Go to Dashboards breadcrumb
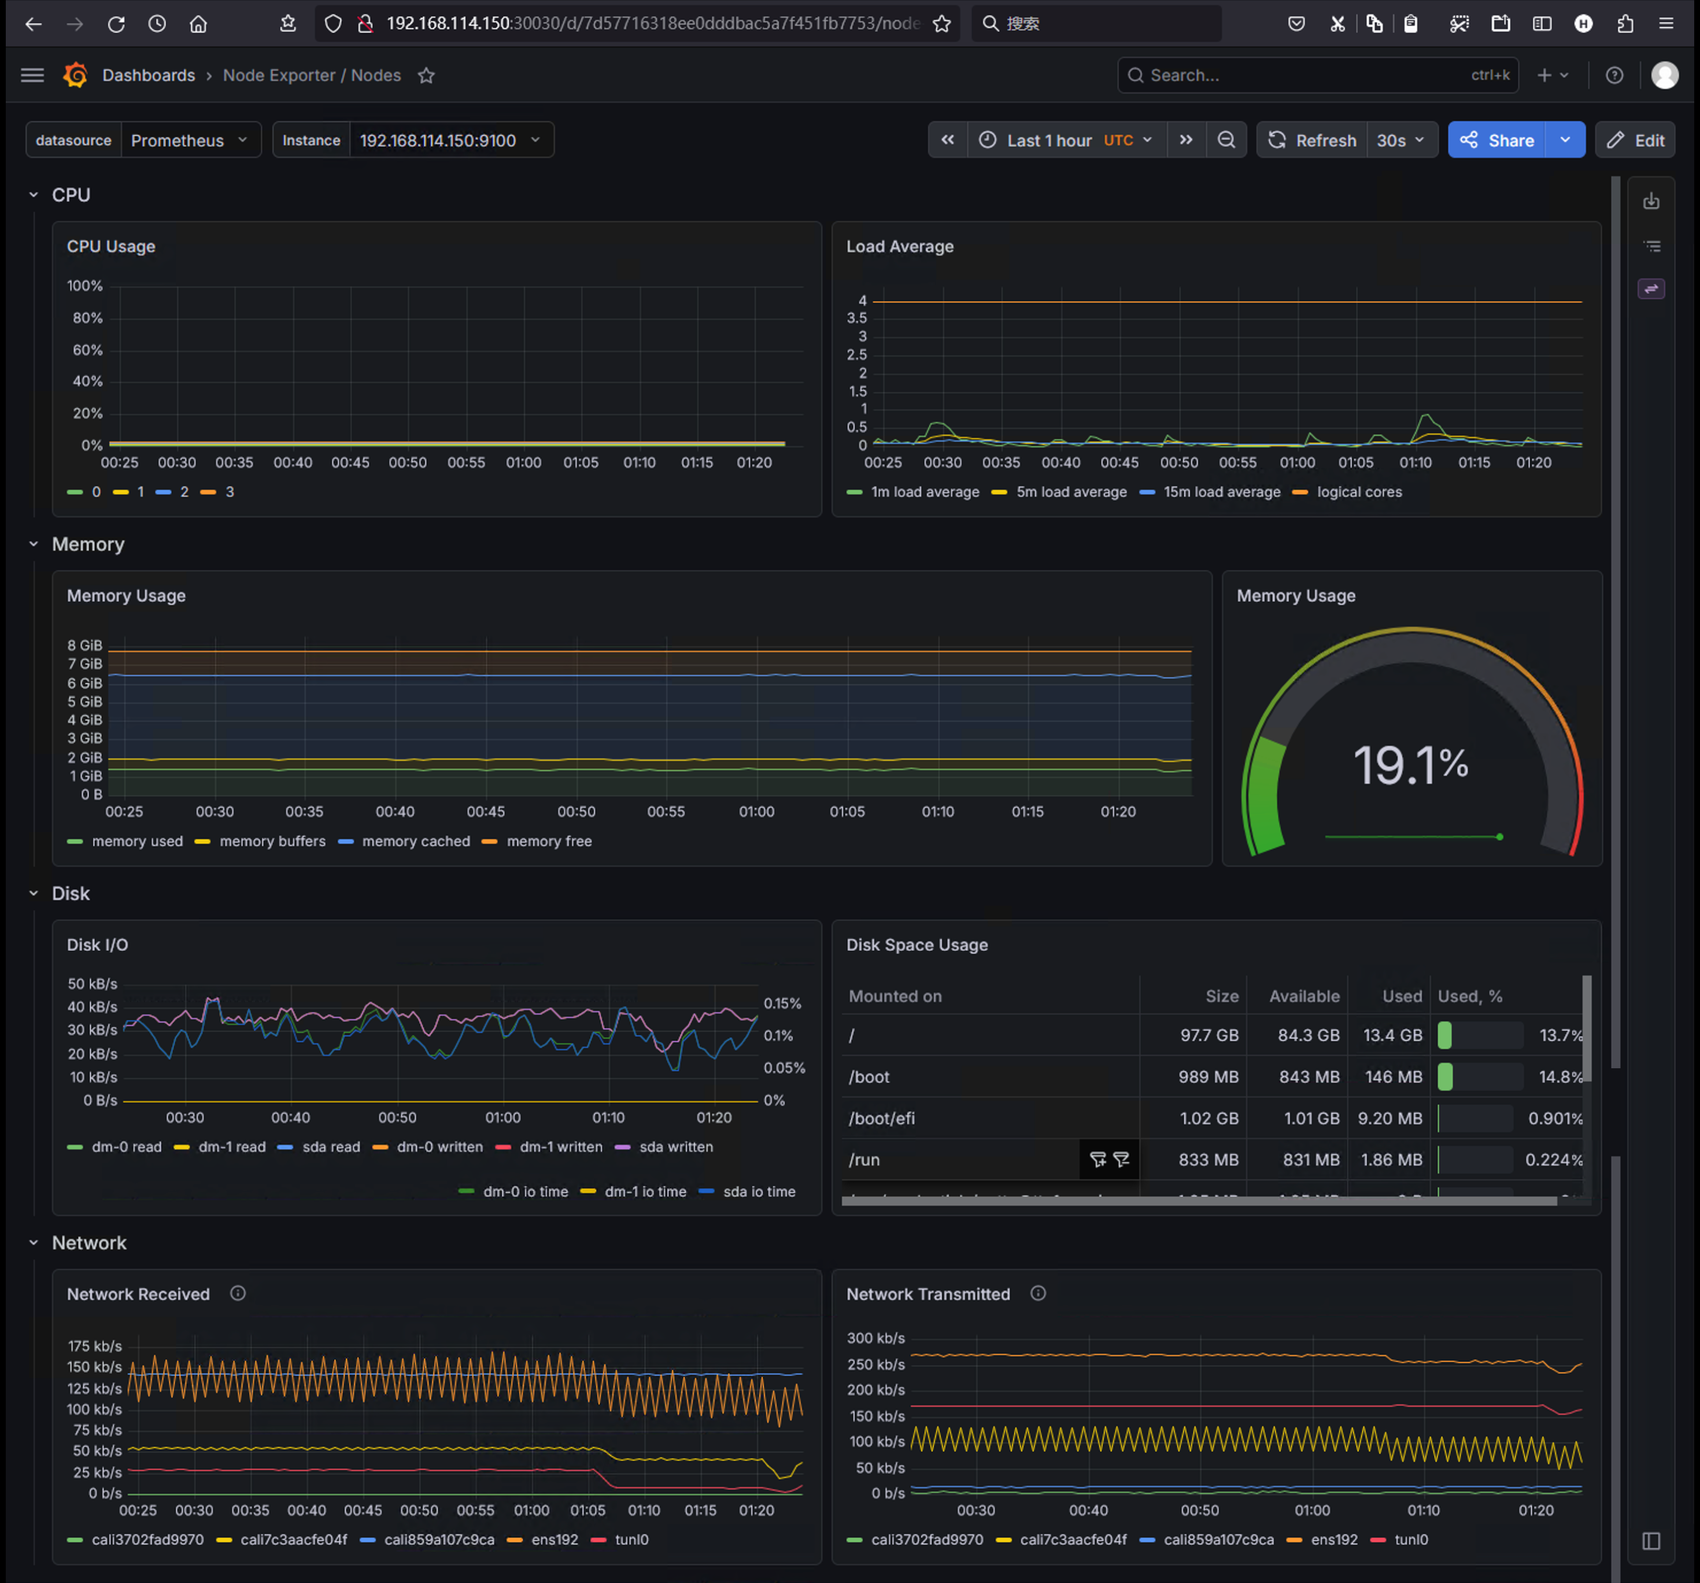The width and height of the screenshot is (1700, 1583). pos(149,75)
